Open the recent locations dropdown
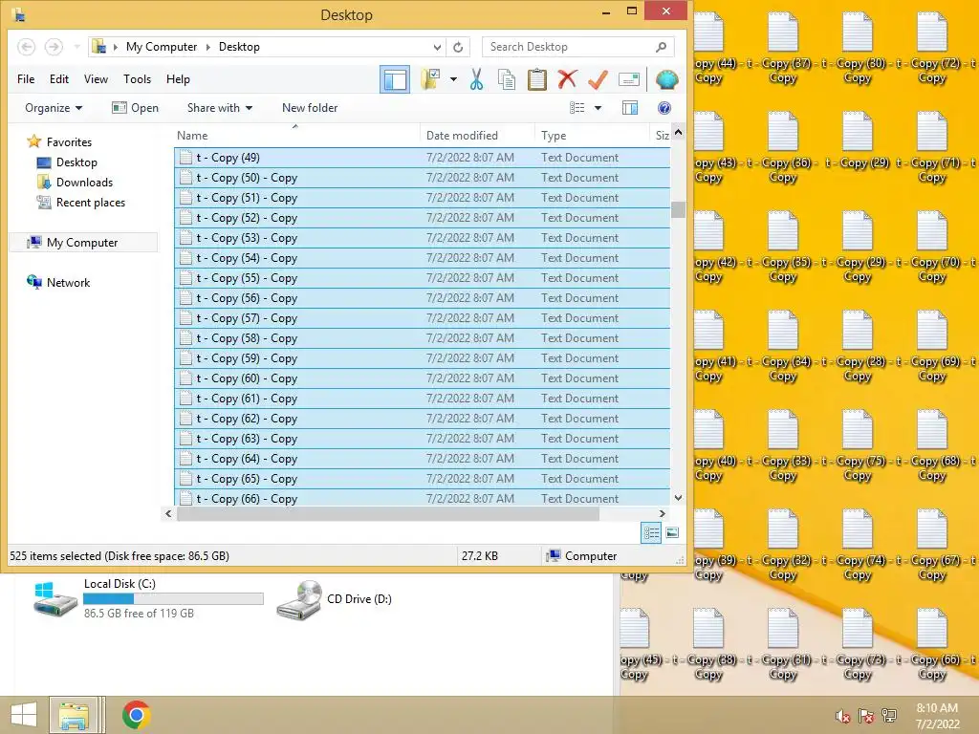Viewport: 979px width, 734px height. pos(76,47)
